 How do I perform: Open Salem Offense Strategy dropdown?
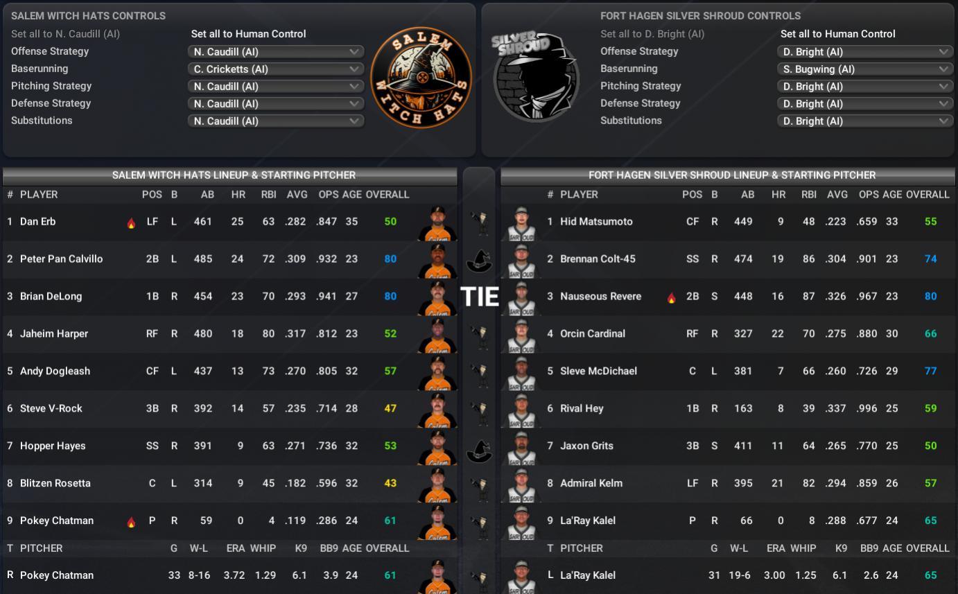point(276,51)
